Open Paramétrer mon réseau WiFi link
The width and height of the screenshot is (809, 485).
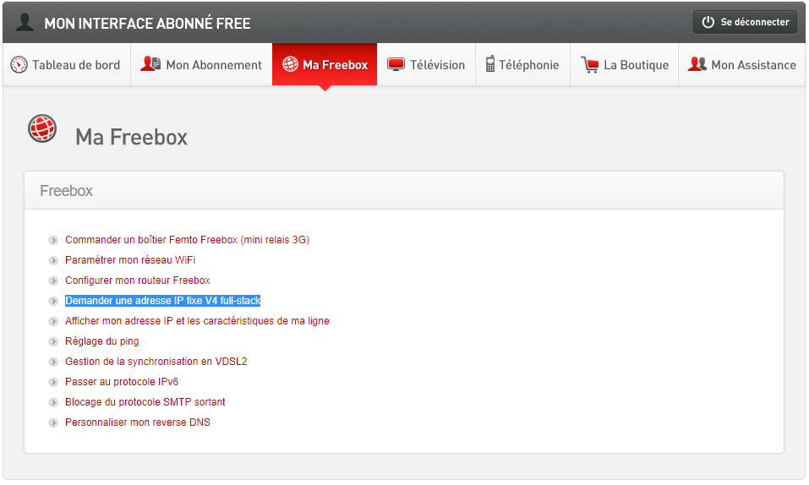(x=130, y=260)
